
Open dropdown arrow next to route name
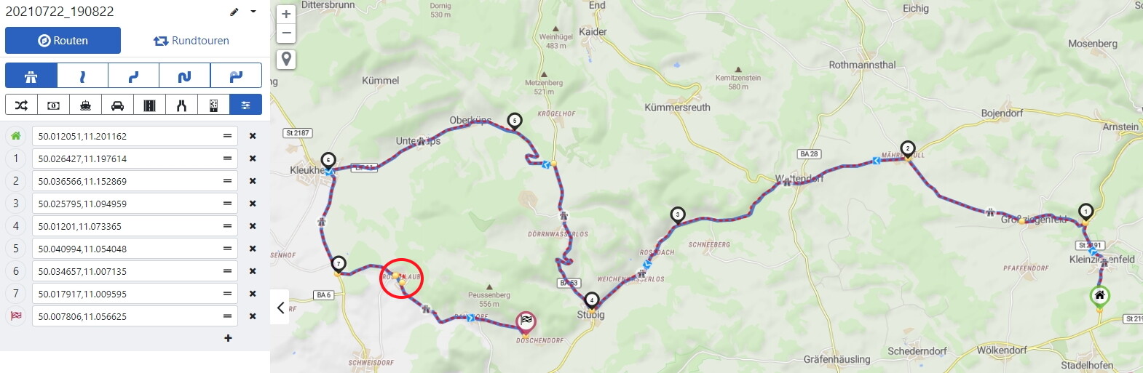(253, 12)
